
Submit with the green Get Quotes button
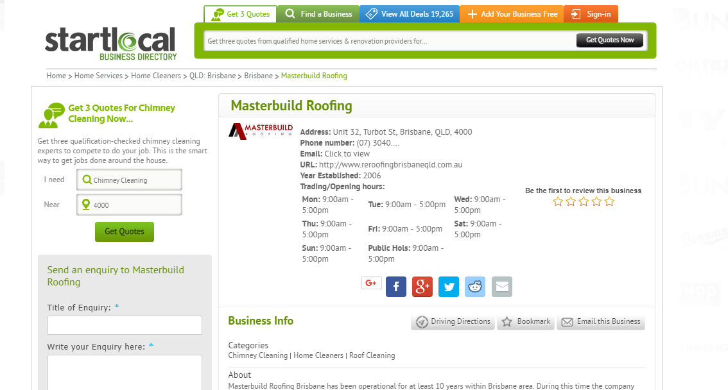(x=124, y=232)
